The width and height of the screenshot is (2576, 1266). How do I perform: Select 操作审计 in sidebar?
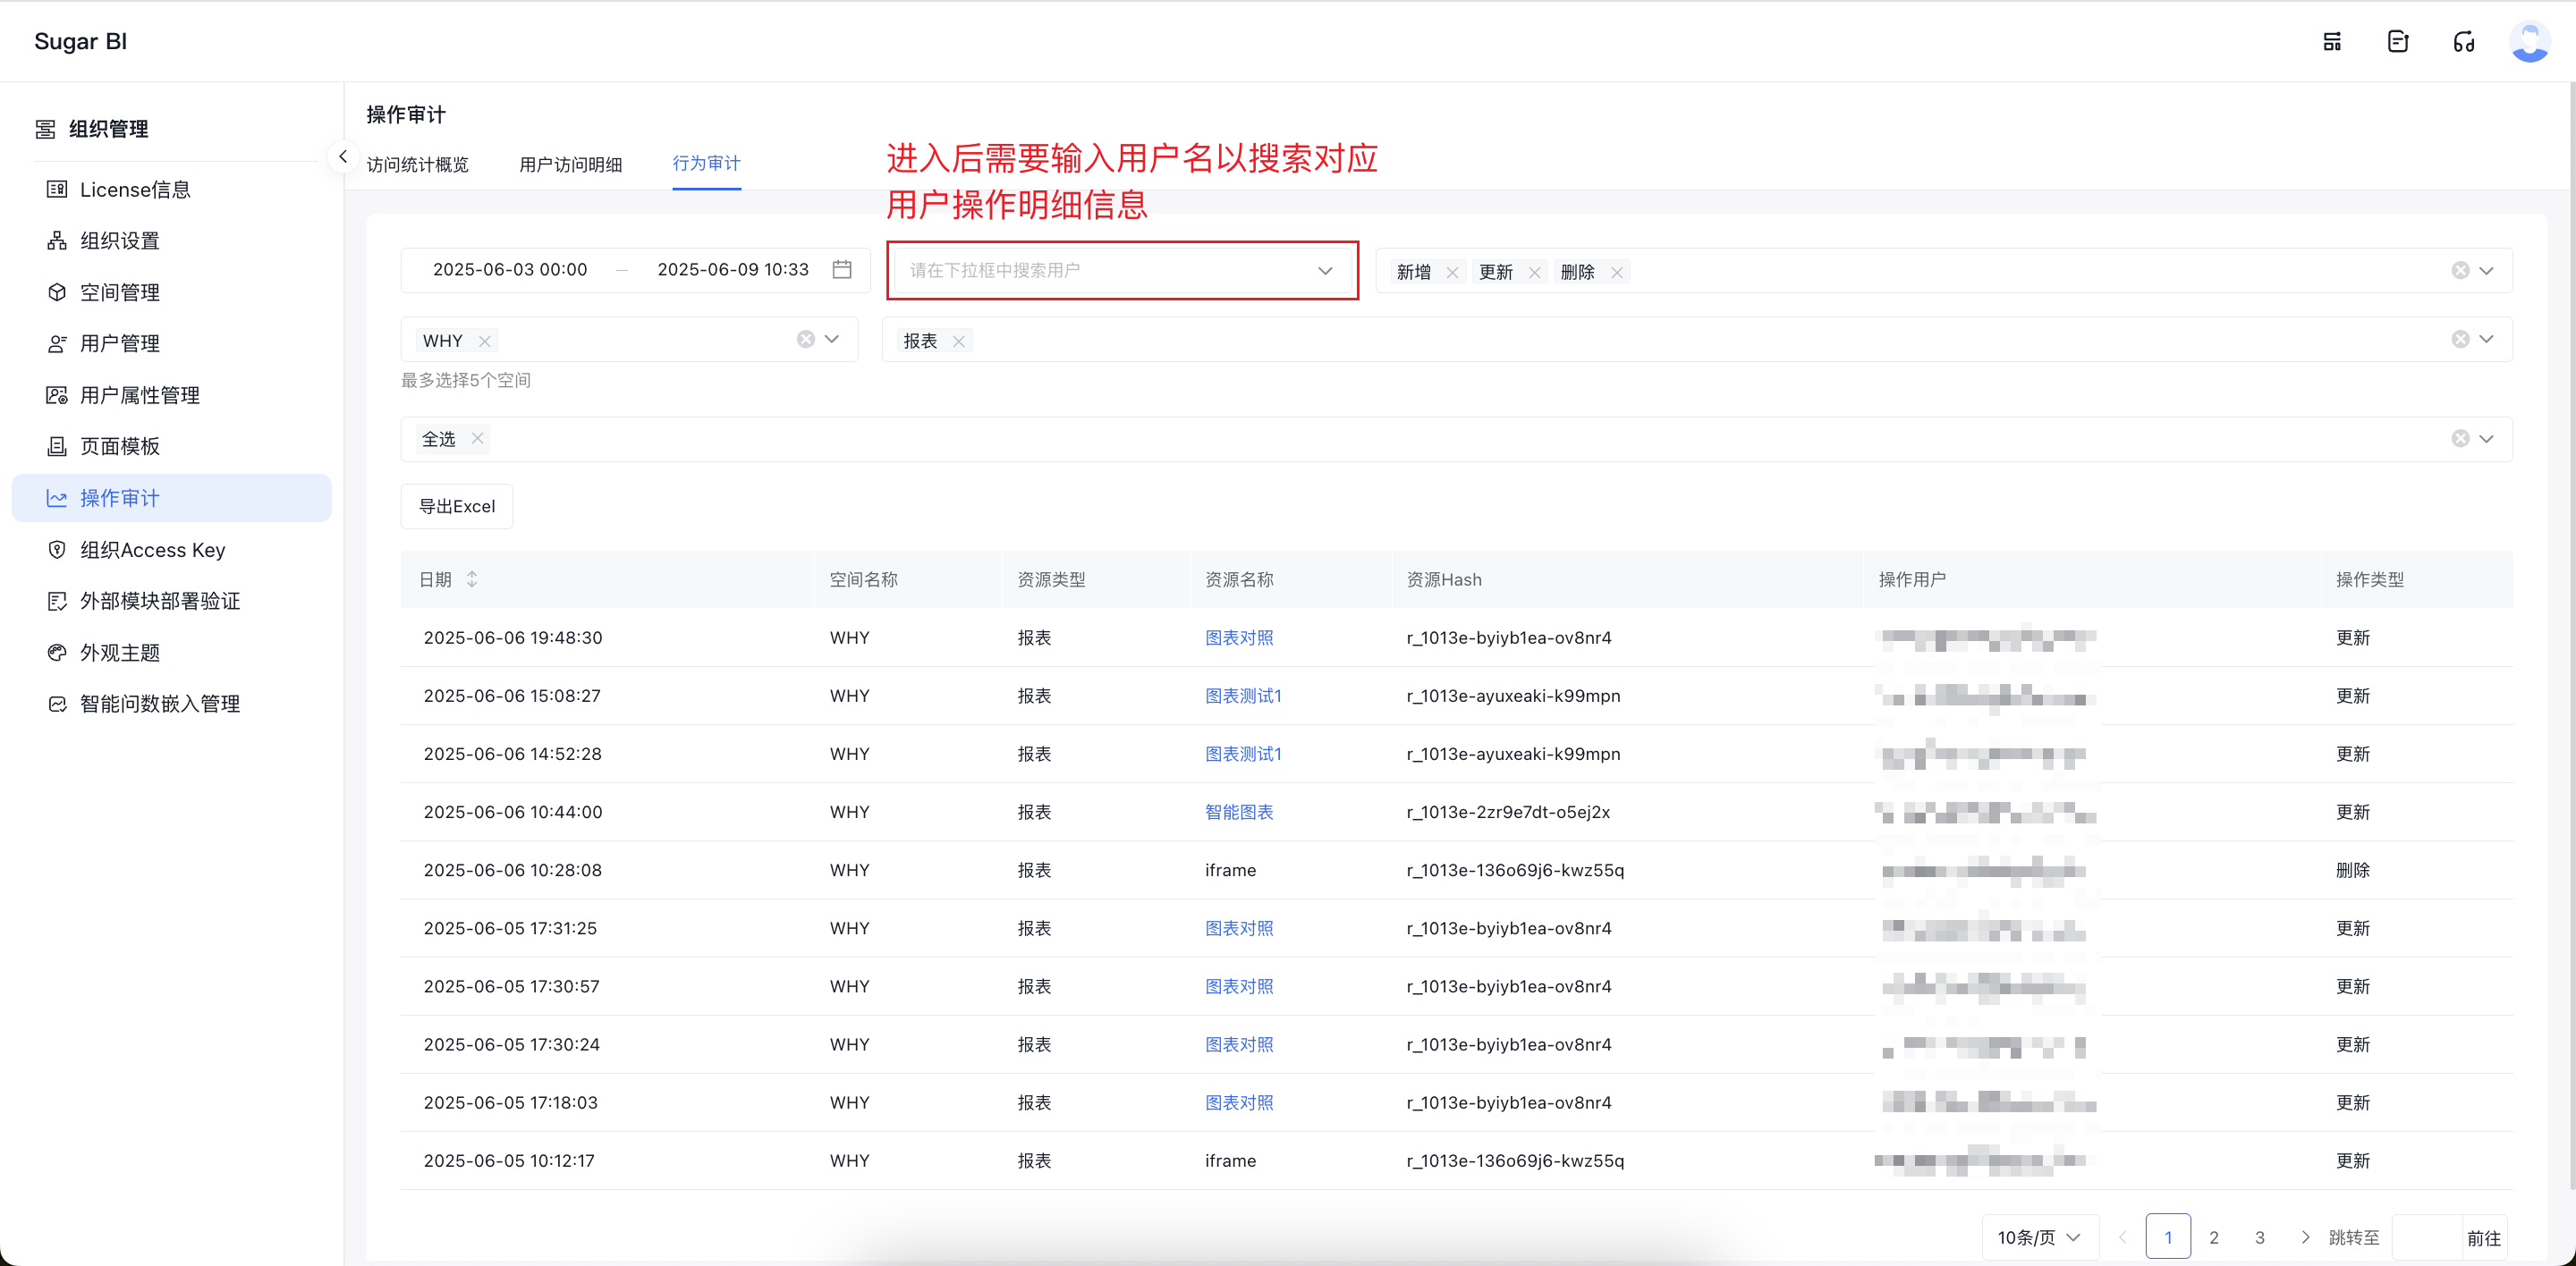(171, 498)
